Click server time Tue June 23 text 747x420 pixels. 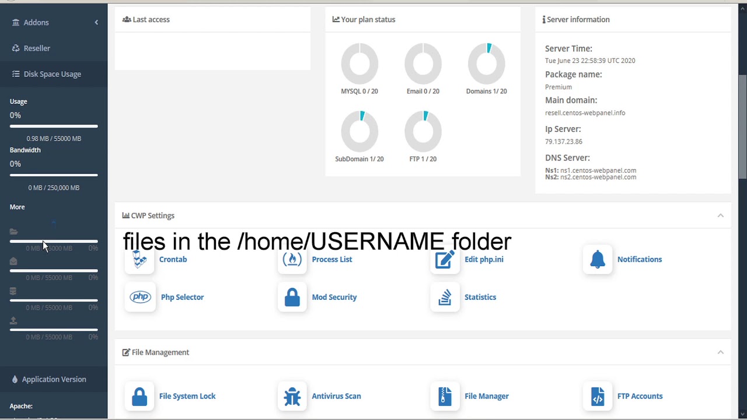590,61
